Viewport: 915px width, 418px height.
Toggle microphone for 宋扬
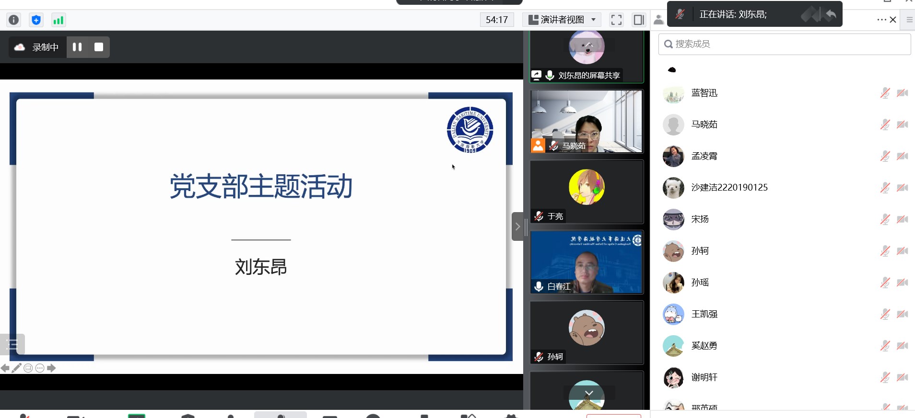point(885,219)
